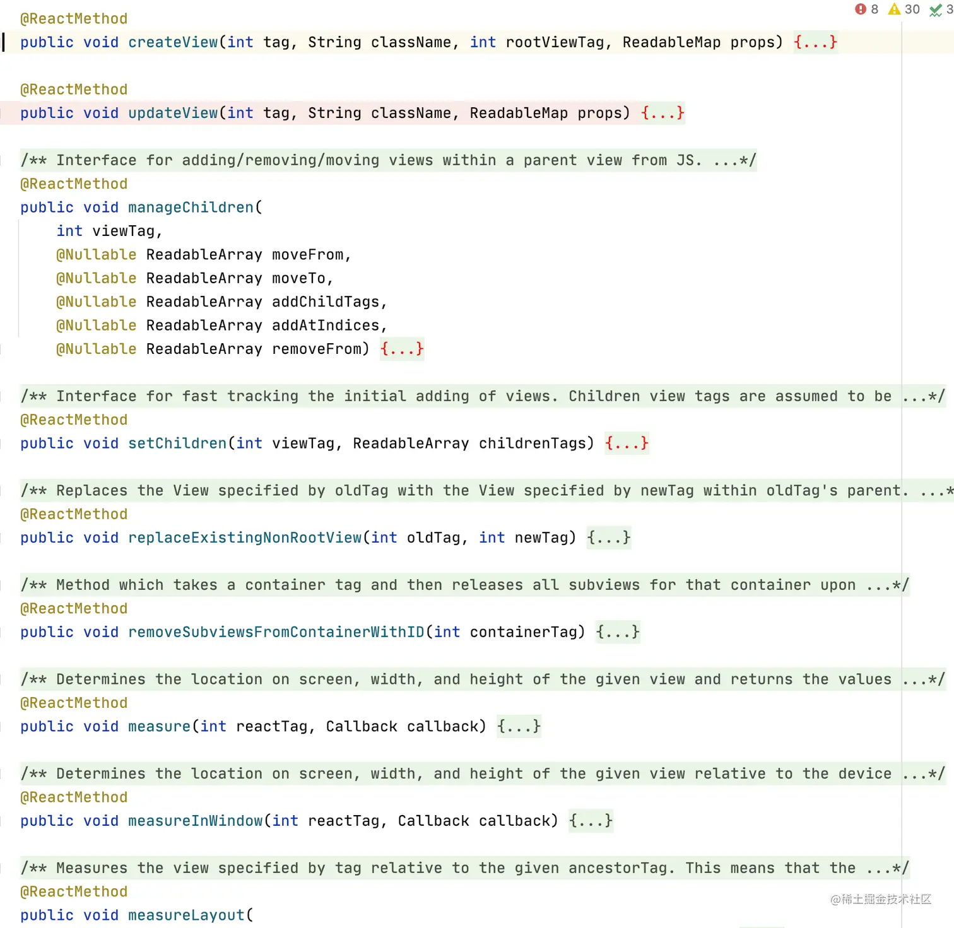Expand folded Javadoc about fast tracking views

point(483,396)
